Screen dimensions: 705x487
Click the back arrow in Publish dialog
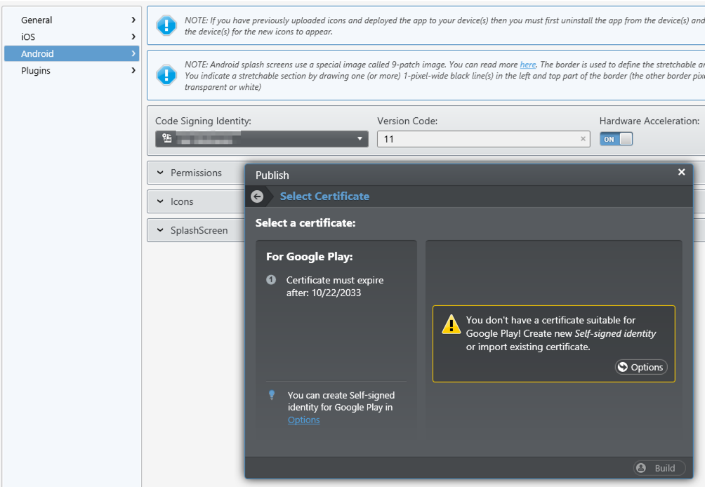point(257,196)
